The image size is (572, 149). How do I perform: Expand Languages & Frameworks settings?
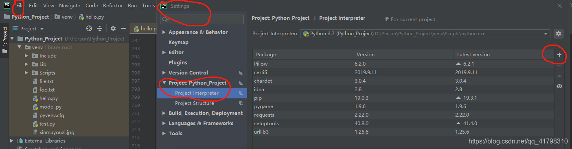(164, 123)
